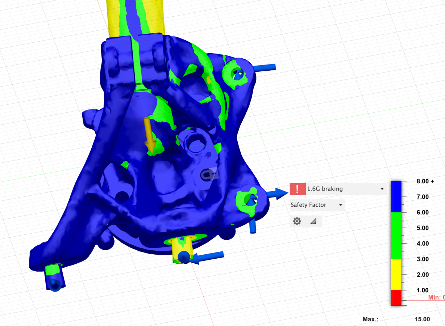Click the 8.00 + top legend value

[x=425, y=181]
